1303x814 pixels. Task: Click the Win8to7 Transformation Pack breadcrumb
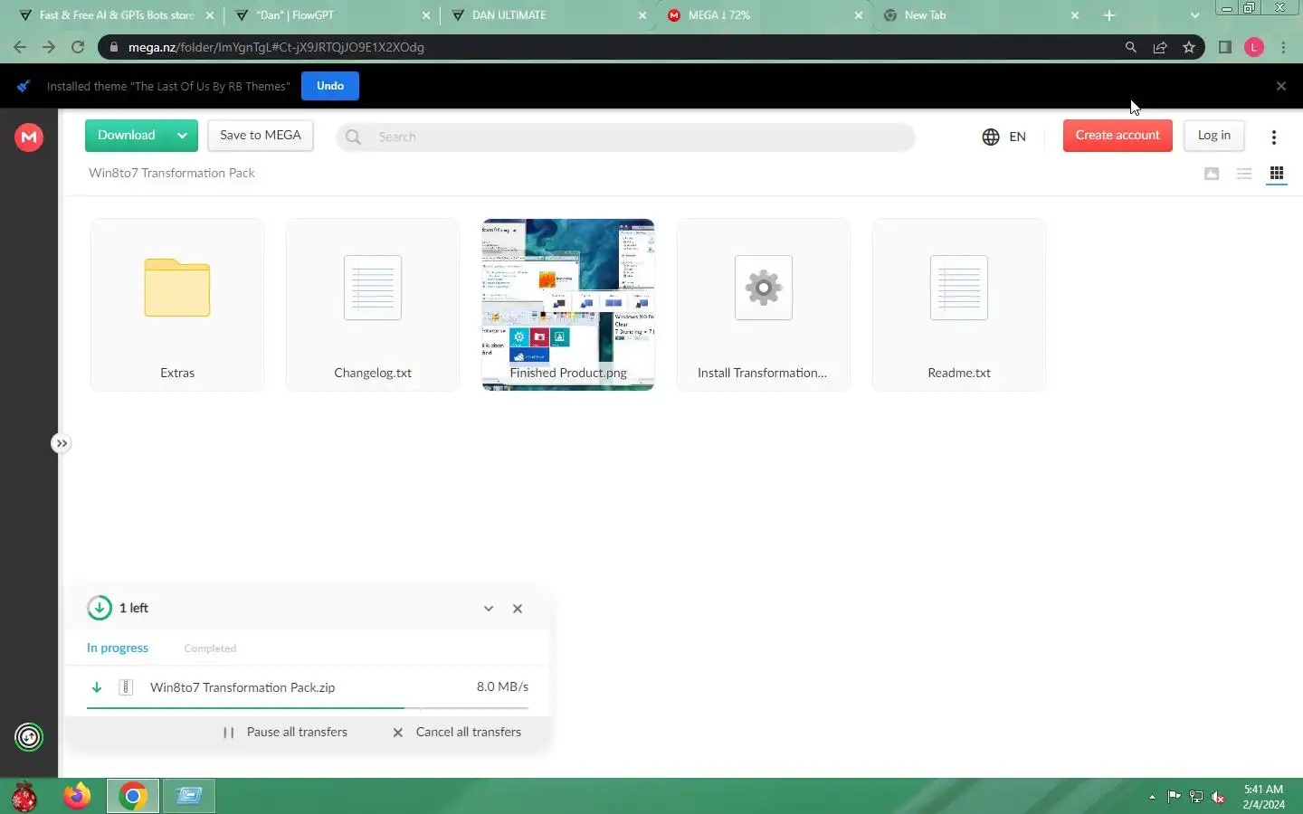pyautogui.click(x=172, y=173)
